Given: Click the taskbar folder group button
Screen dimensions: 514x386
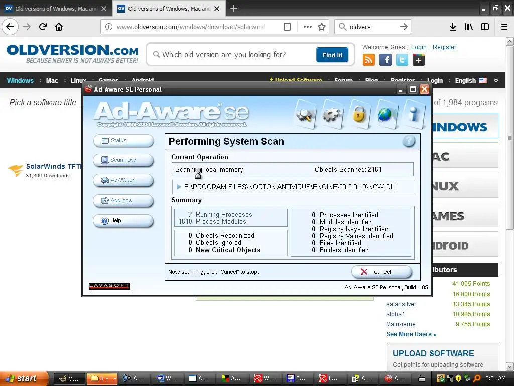Looking at the screenshot, I should 102,378.
